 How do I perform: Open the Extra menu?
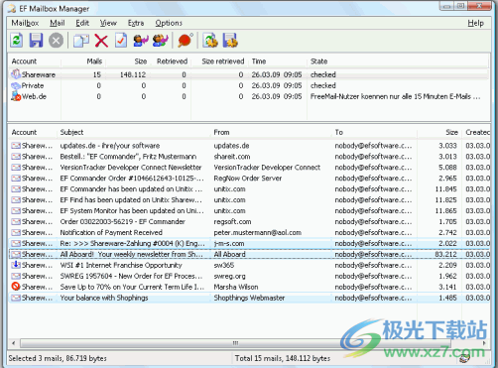[x=136, y=23]
